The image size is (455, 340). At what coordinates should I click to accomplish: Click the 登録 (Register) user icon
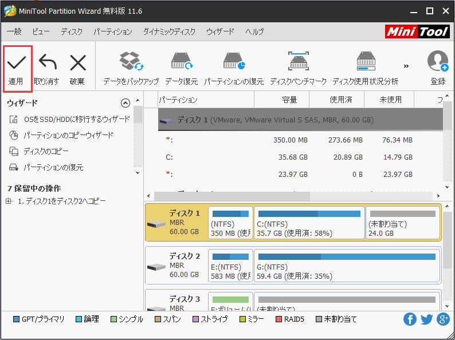pyautogui.click(x=438, y=62)
